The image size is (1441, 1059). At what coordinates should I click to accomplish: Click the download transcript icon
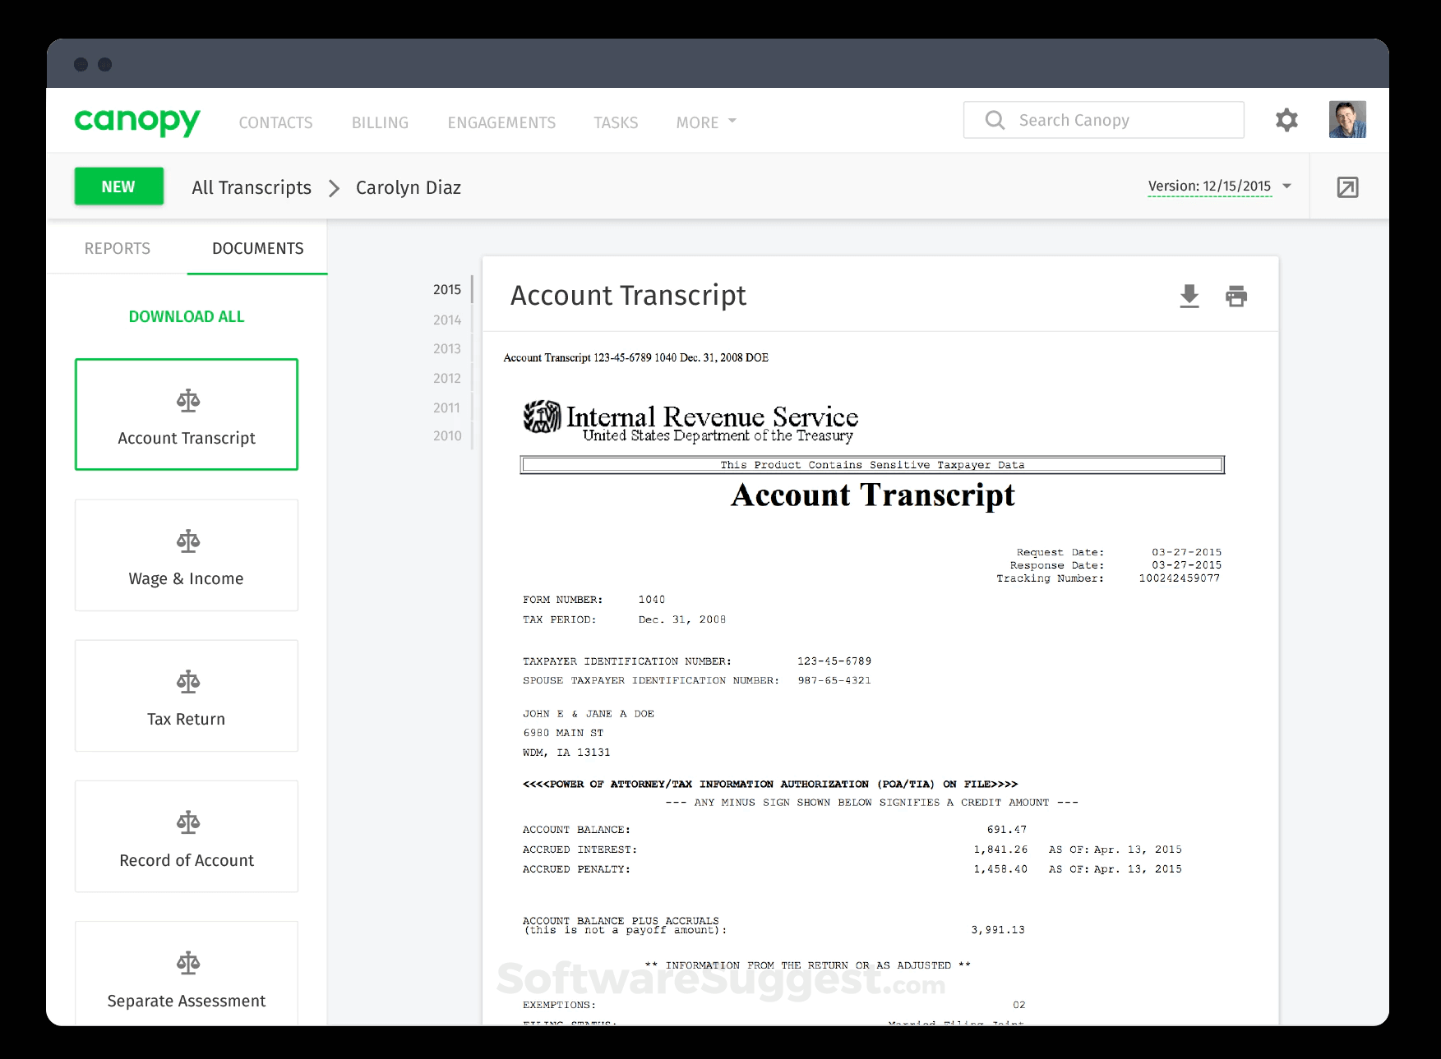[1188, 297]
